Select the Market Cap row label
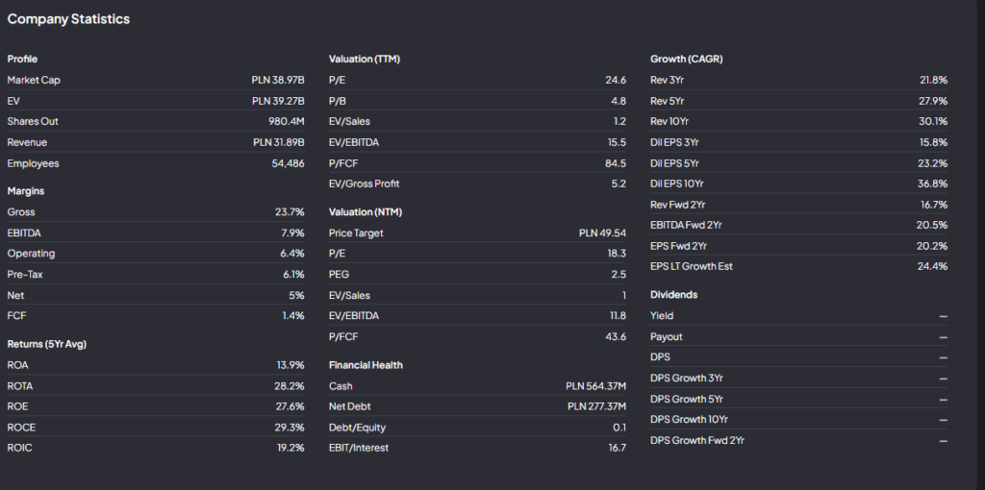Viewport: 985px width, 490px height. pos(34,80)
